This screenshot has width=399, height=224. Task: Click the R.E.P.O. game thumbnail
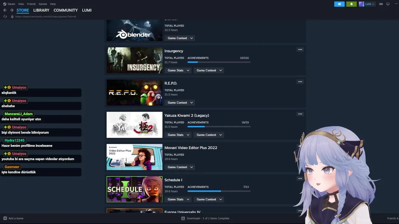tap(134, 93)
